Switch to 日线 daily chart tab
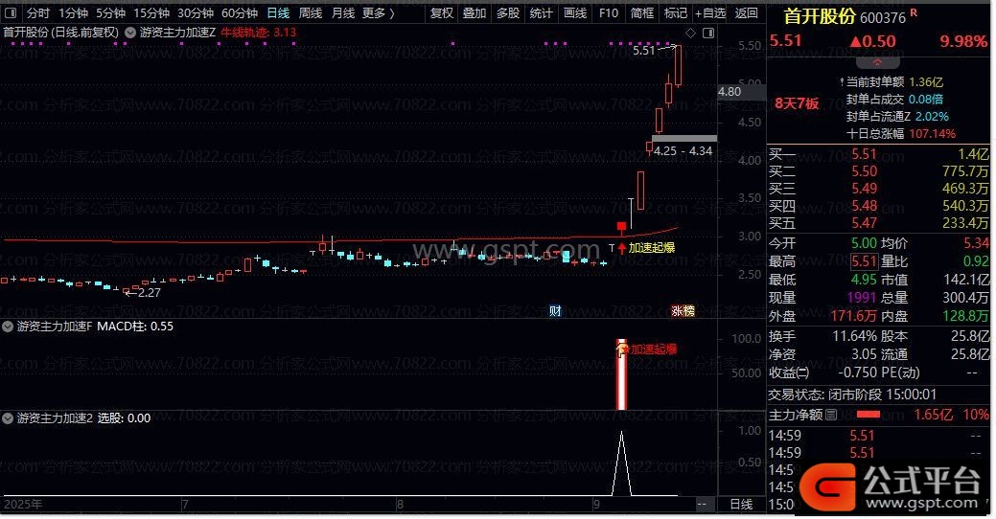The width and height of the screenshot is (996, 519). [278, 12]
